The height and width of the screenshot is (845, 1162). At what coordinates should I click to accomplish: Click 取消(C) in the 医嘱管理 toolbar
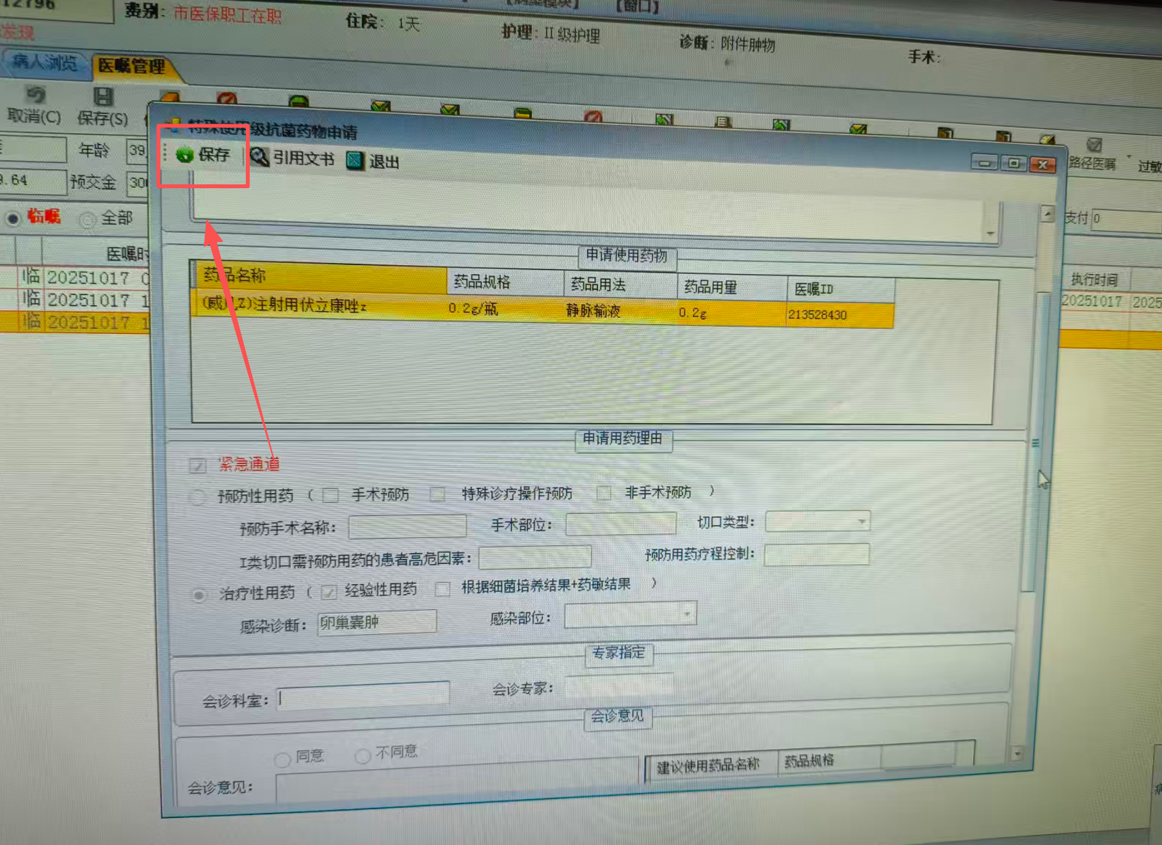34,106
